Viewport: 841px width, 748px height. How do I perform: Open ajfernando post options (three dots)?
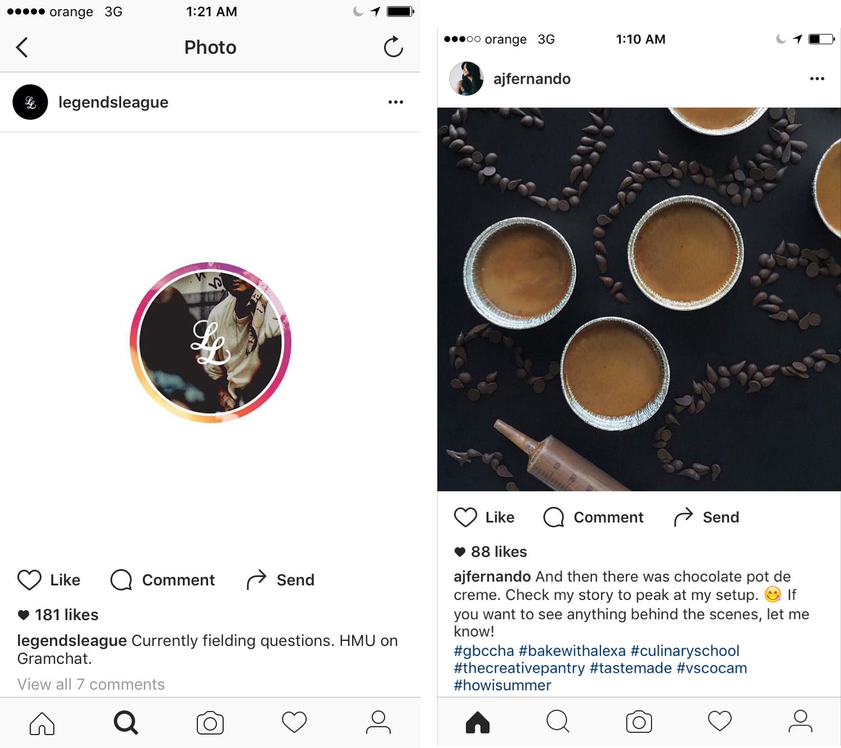pos(817,79)
